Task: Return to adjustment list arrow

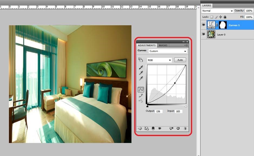Action: pyautogui.click(x=140, y=128)
